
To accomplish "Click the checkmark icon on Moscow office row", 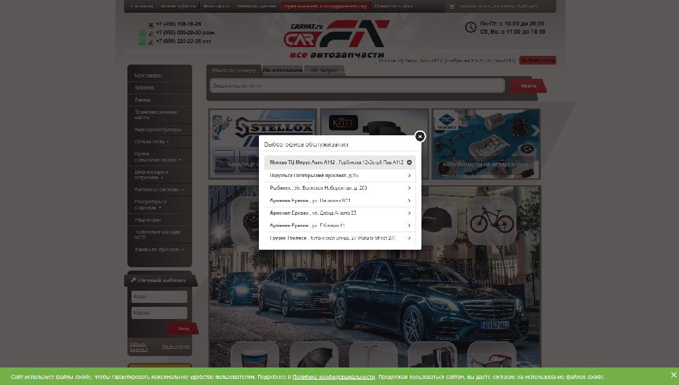I will click(x=409, y=162).
